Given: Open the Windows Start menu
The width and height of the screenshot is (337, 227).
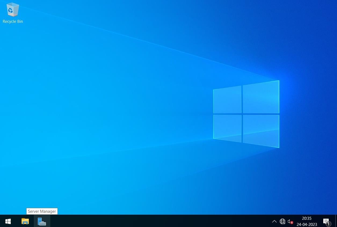Looking at the screenshot, I should point(8,221).
